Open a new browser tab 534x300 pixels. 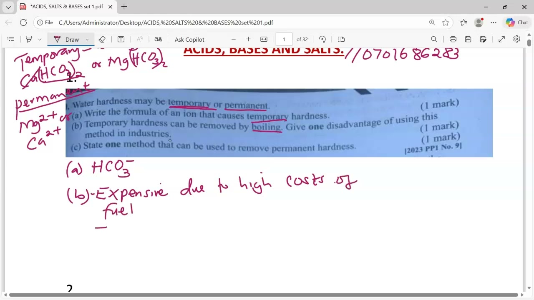coord(124,7)
